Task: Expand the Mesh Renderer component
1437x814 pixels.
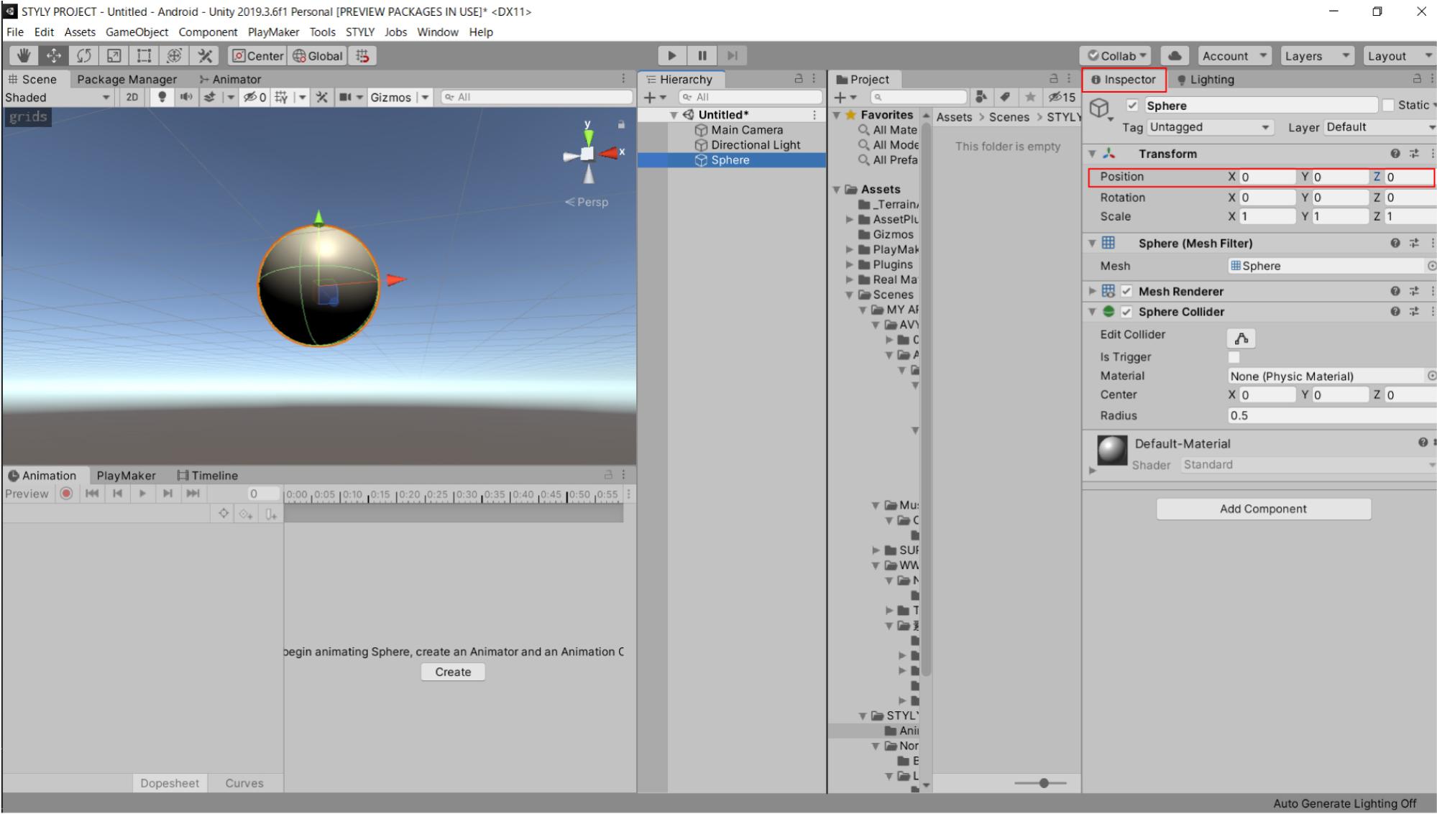Action: coord(1092,291)
